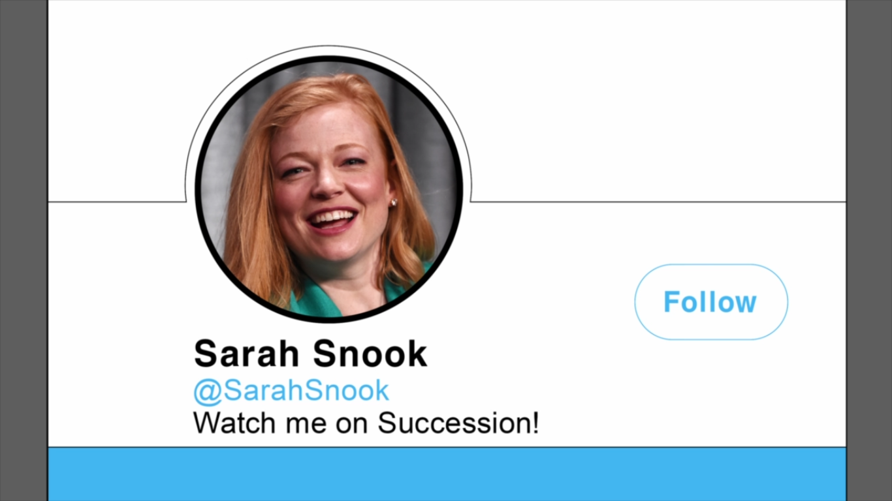Click the right gray side margin

pos(869,250)
